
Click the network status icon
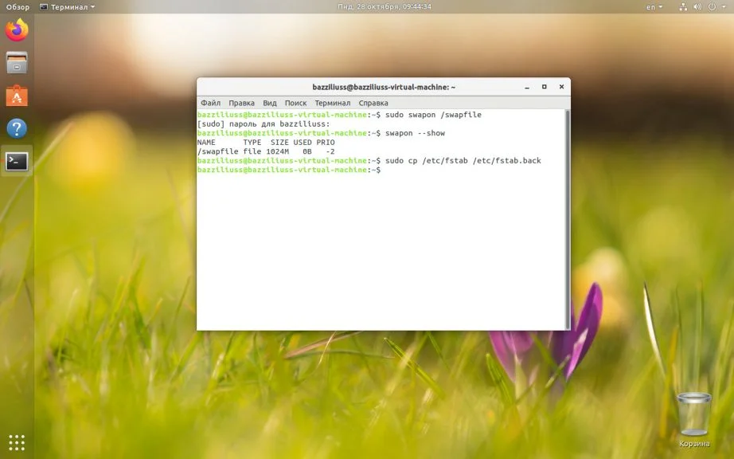tap(683, 6)
